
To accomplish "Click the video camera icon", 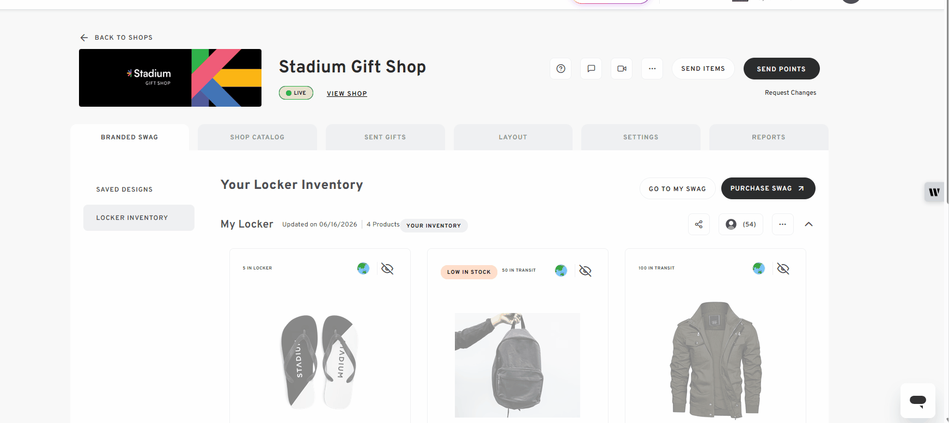I will click(622, 69).
